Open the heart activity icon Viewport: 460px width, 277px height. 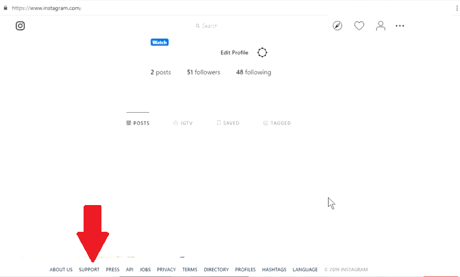click(359, 25)
